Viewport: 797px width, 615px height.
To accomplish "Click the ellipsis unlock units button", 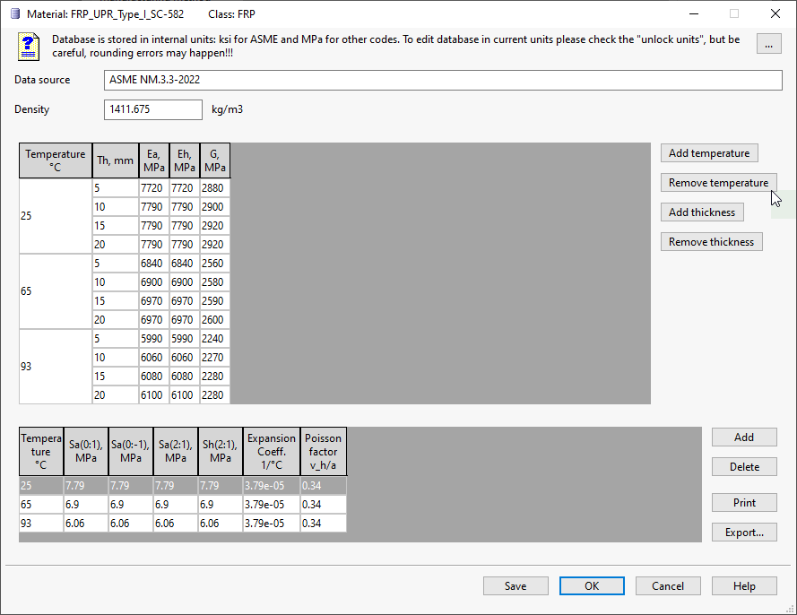I will 768,44.
